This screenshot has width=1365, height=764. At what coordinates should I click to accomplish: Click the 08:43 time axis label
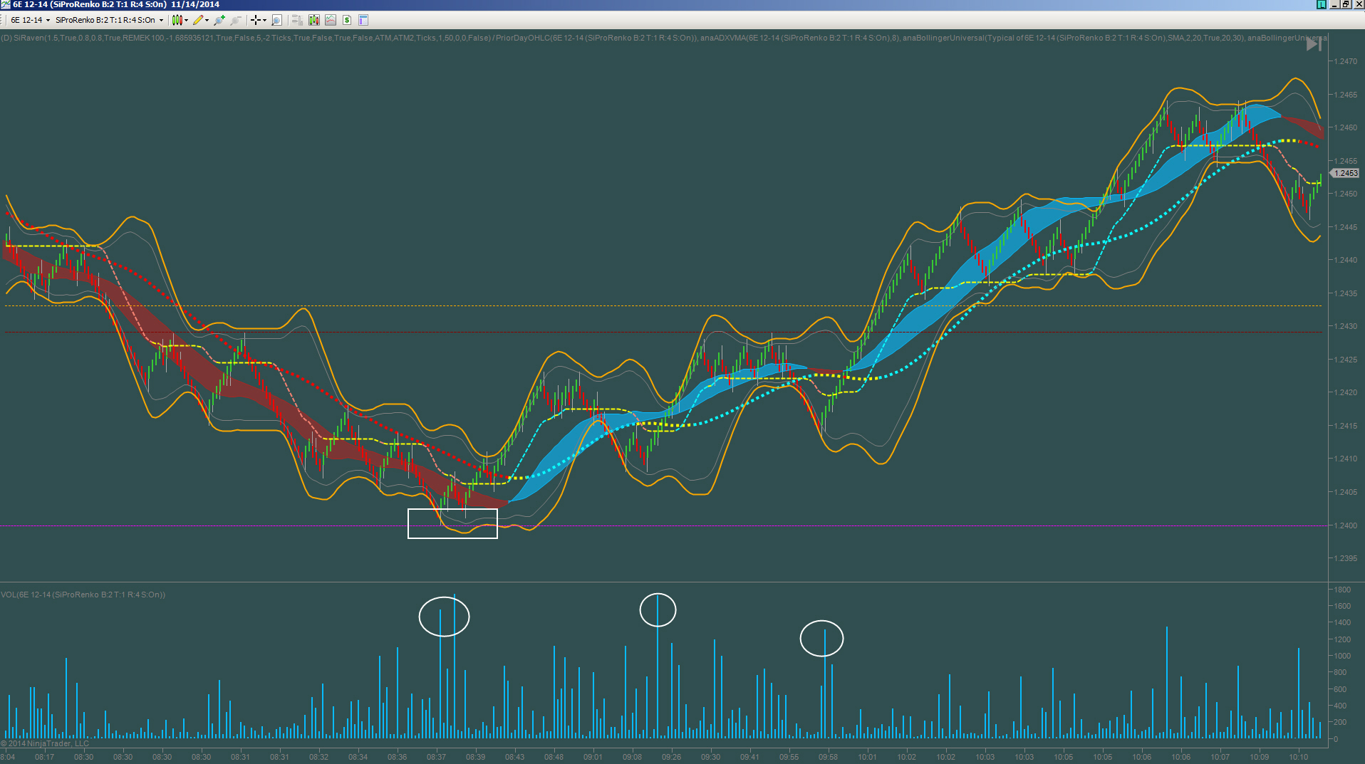tap(514, 757)
